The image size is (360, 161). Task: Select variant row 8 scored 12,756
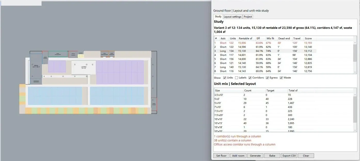tap(265, 71)
